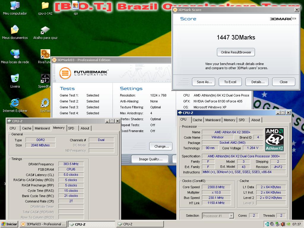Click the CAS# Latency 5.0 clocks value
Screen dimensions: 304x228
pyautogui.click(x=71, y=175)
